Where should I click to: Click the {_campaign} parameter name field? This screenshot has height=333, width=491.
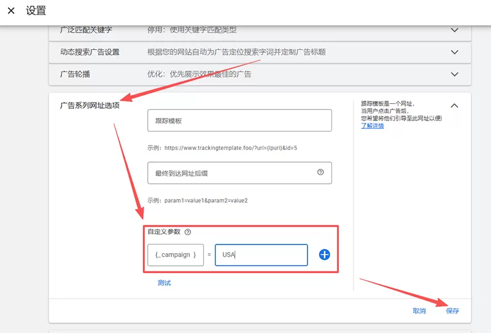[176, 255]
